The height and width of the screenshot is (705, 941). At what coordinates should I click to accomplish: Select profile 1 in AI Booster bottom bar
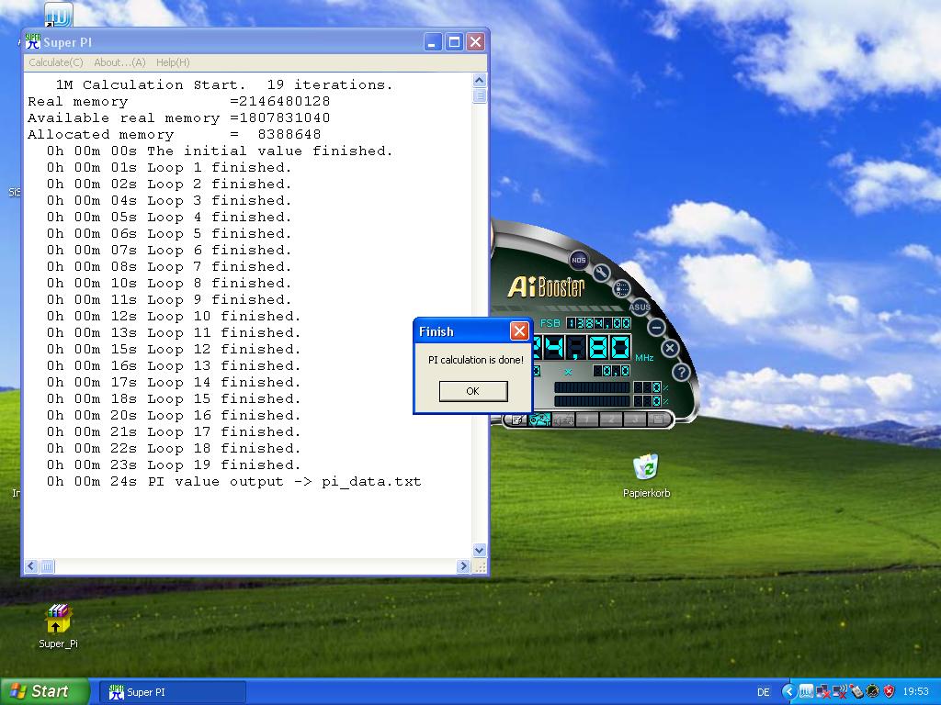tap(587, 420)
